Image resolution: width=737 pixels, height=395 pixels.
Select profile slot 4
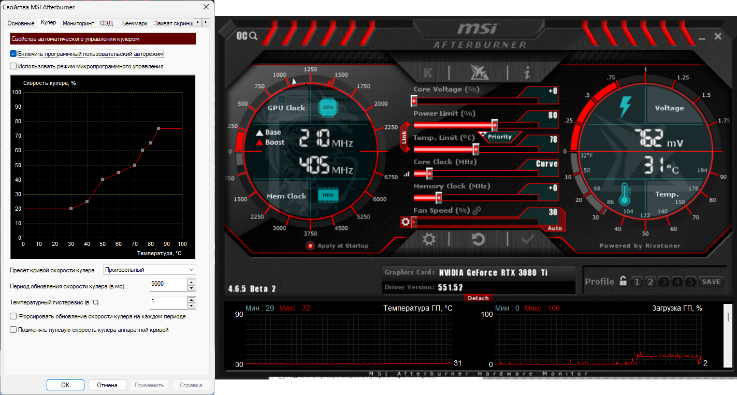click(677, 282)
